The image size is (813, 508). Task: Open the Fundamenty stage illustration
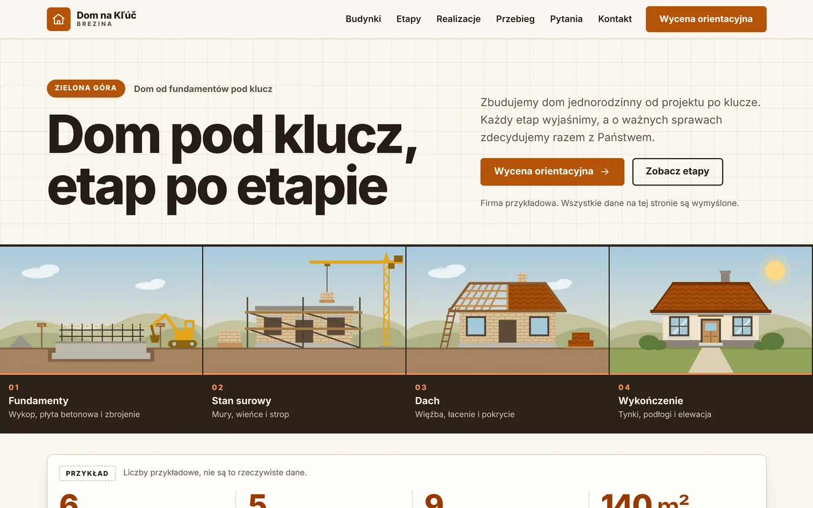(x=101, y=310)
